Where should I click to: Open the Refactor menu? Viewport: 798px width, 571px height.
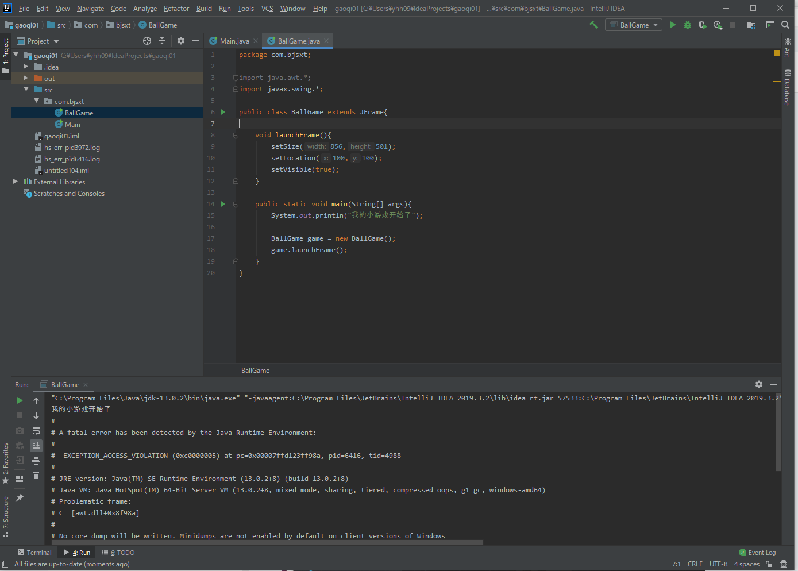[176, 9]
